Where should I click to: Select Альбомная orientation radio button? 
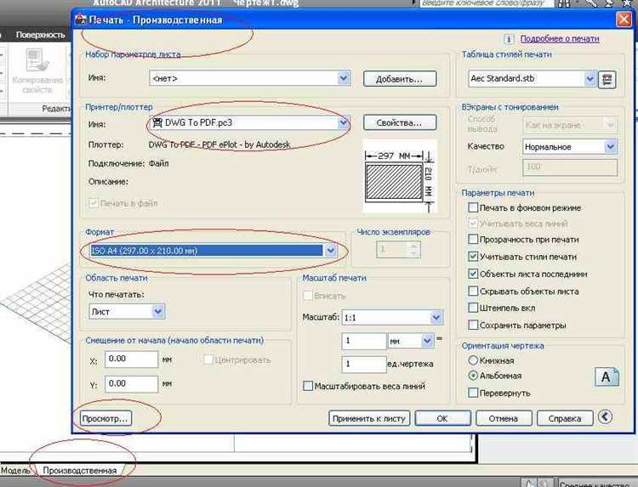(x=473, y=376)
